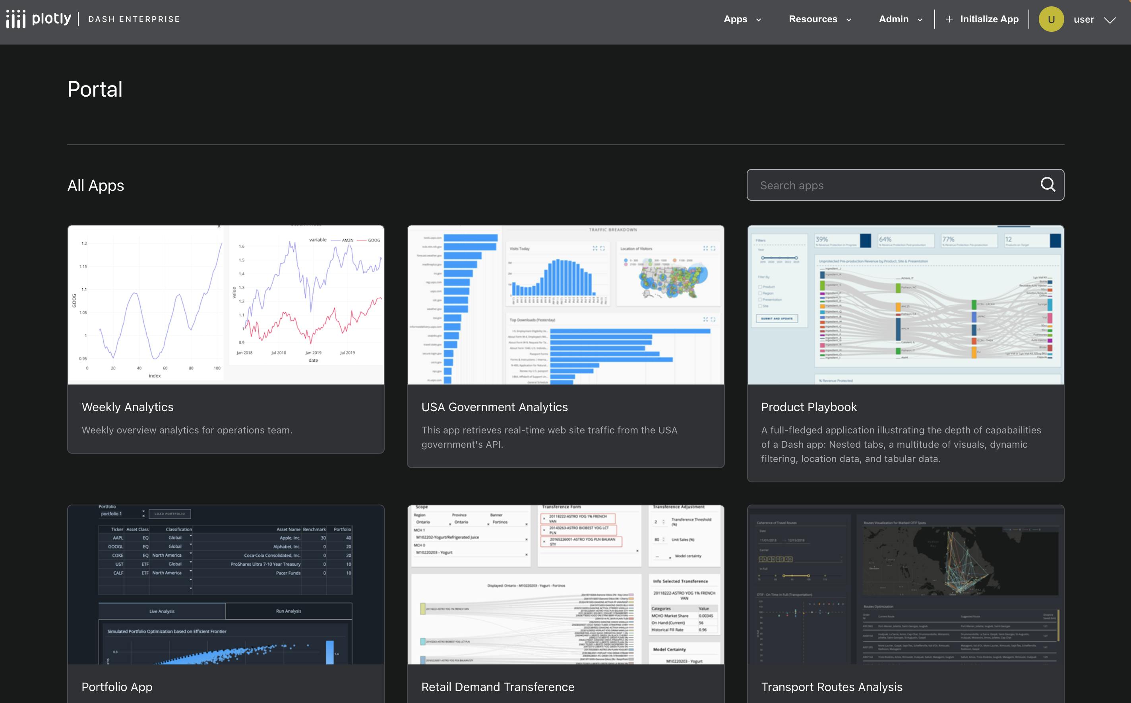Click inside the Search apps field

tap(883, 184)
